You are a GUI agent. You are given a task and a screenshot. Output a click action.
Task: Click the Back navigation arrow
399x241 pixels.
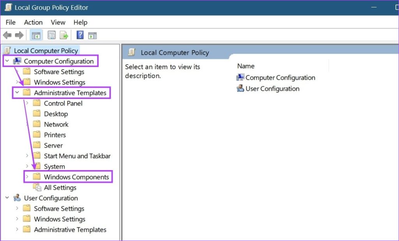pos(7,35)
